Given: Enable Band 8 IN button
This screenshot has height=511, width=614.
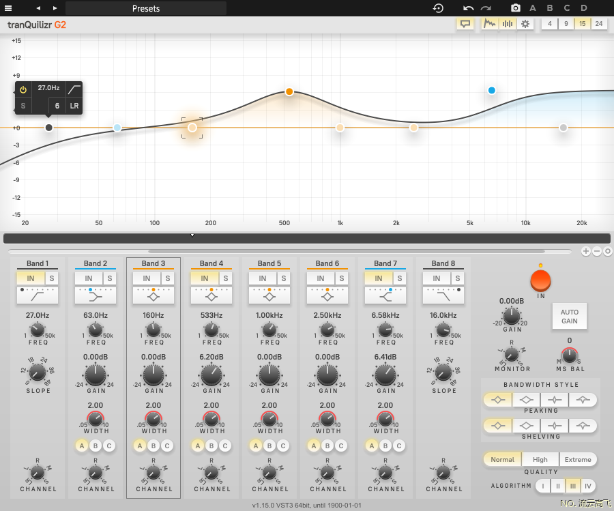Looking at the screenshot, I should [x=436, y=278].
